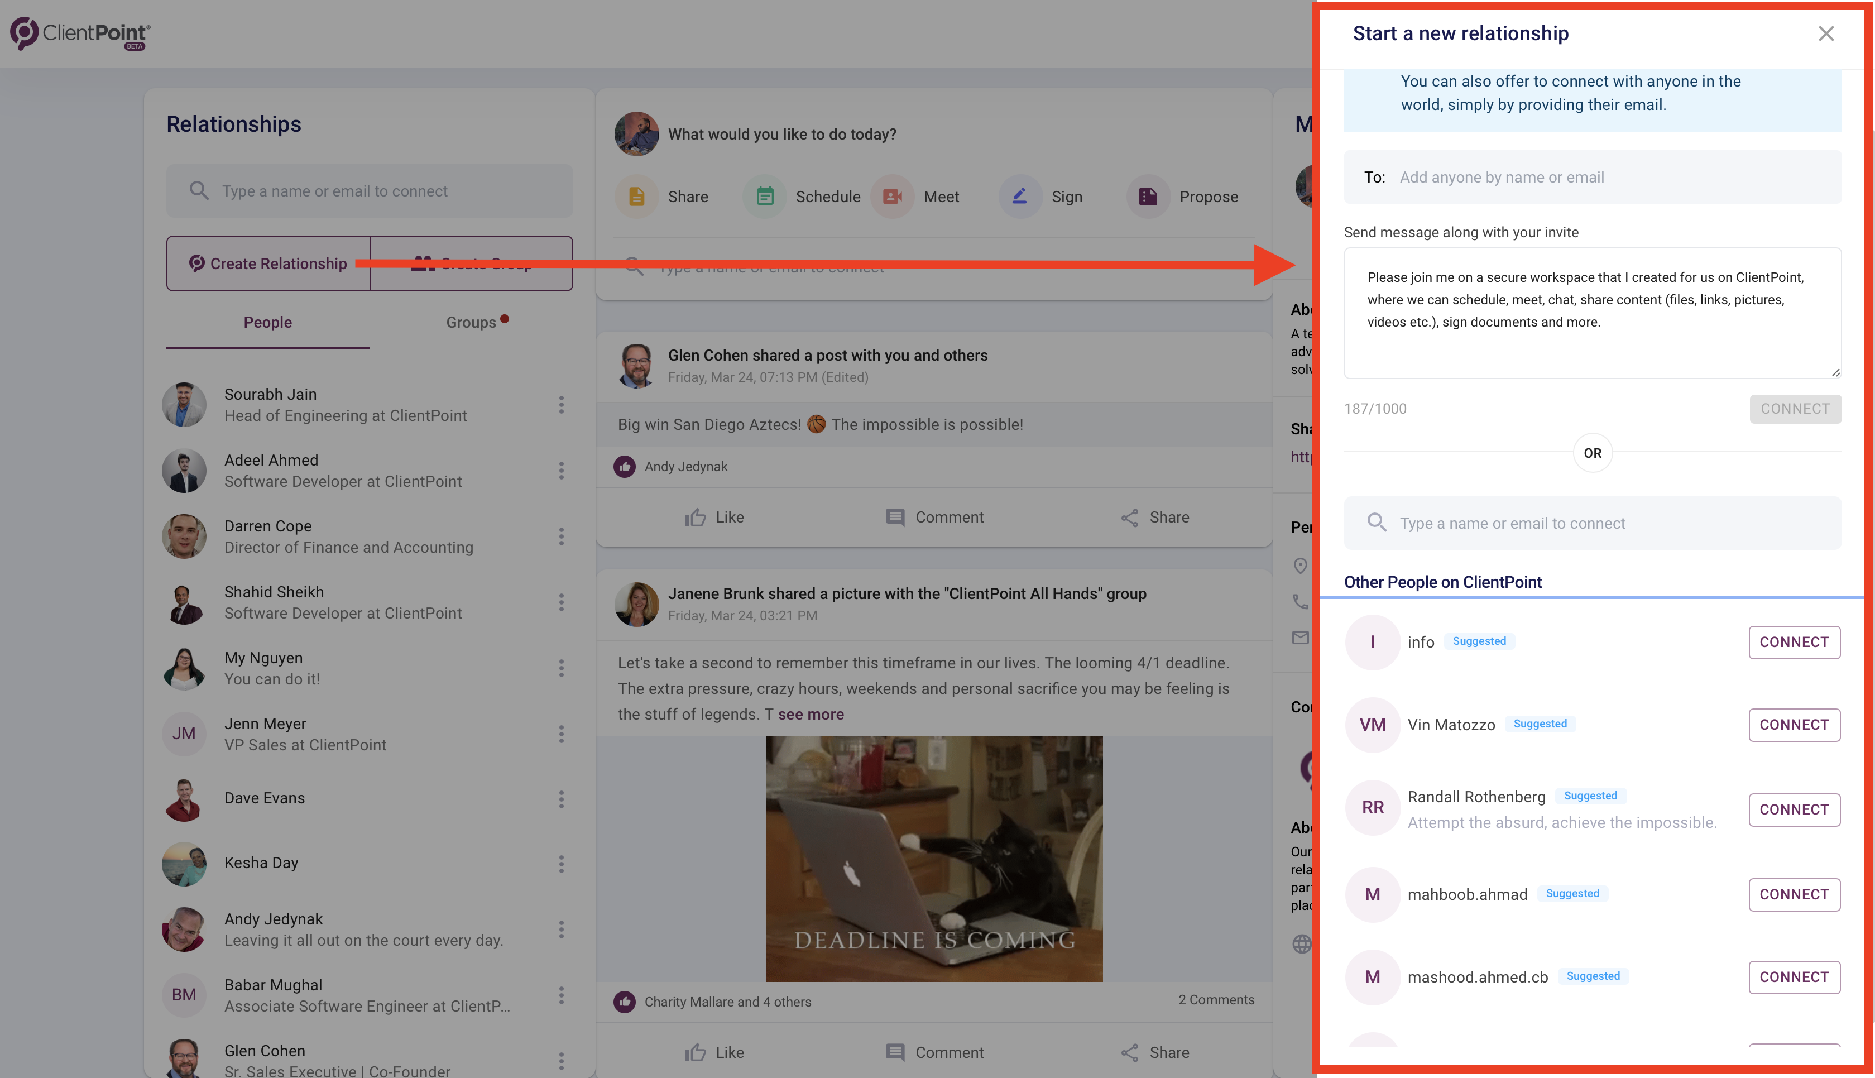This screenshot has height=1078, width=1875.
Task: Connect with Vin Matozzo
Action: click(1794, 725)
